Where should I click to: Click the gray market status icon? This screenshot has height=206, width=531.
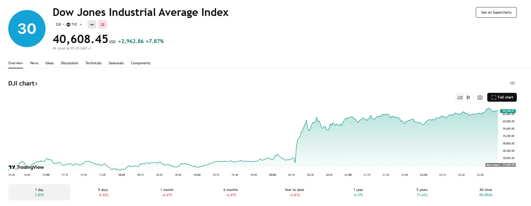point(92,24)
